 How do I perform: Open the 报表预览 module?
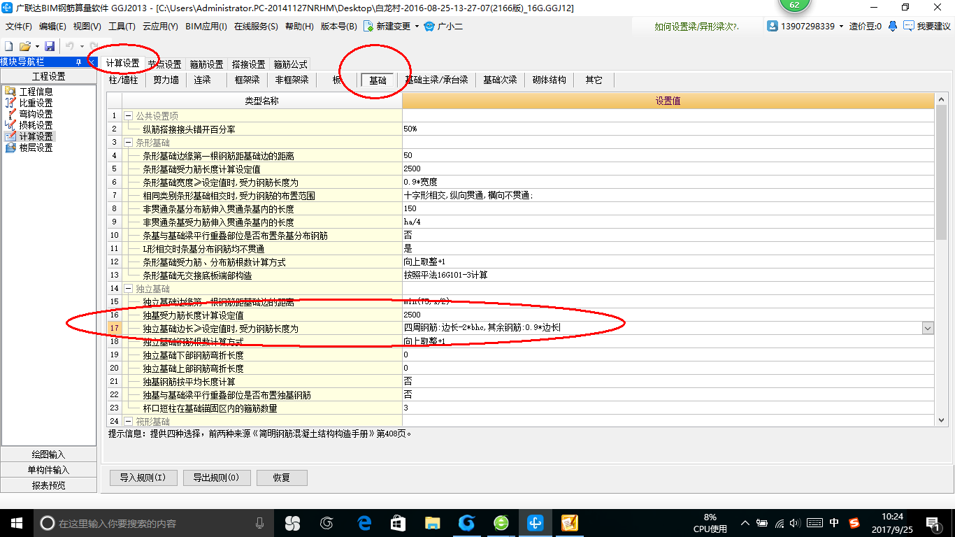tap(49, 485)
